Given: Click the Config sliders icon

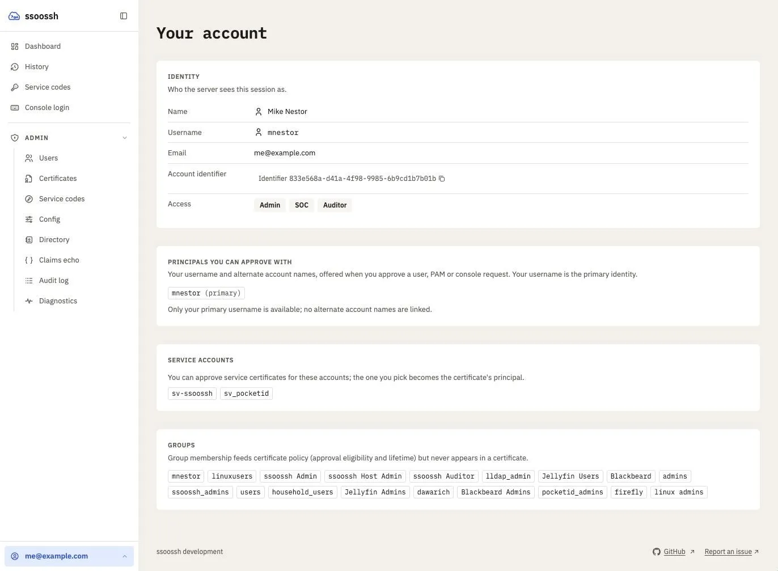Looking at the screenshot, I should [x=29, y=219].
